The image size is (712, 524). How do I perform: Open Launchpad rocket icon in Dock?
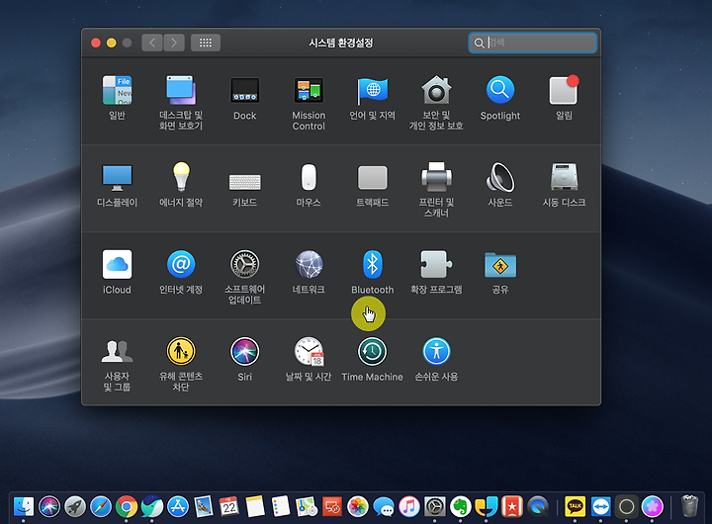tap(75, 506)
